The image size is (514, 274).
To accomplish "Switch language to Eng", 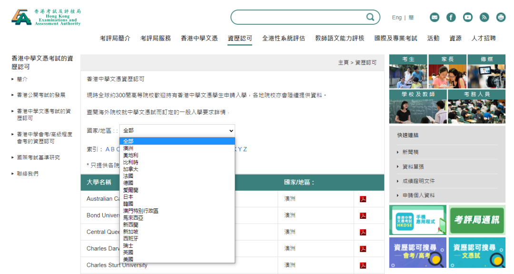I will [396, 18].
